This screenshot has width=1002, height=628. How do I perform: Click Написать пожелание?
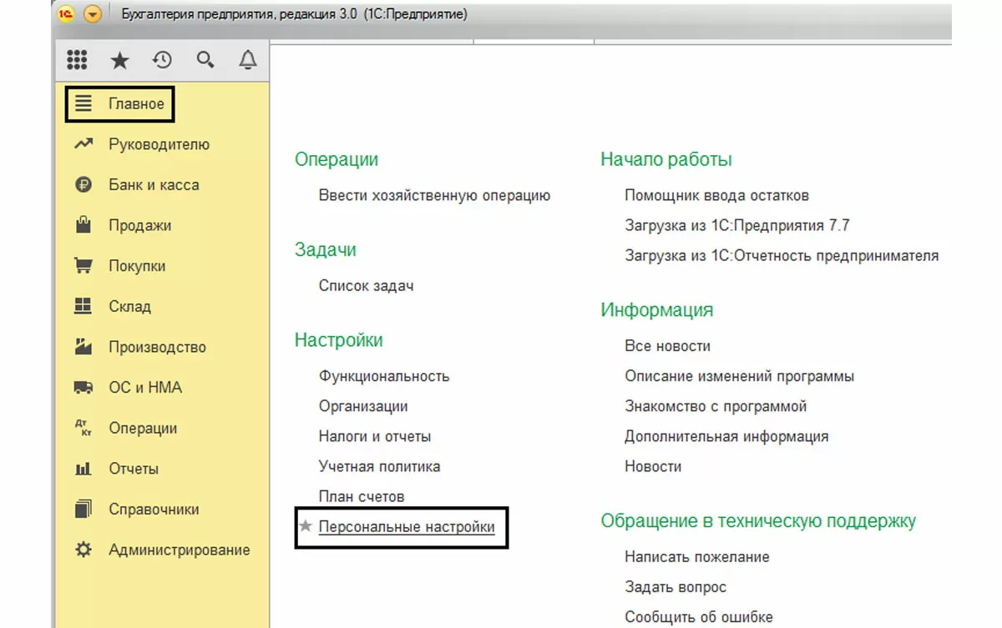[697, 557]
